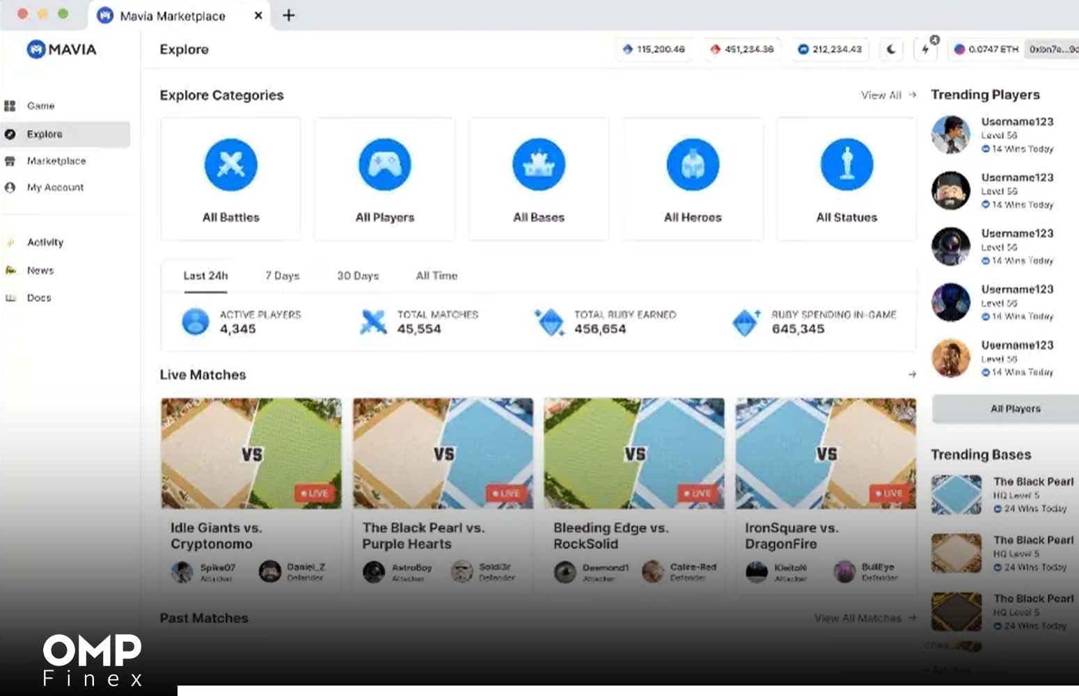Click the Soldi3r defender avatar
The height and width of the screenshot is (696, 1079).
(x=462, y=572)
